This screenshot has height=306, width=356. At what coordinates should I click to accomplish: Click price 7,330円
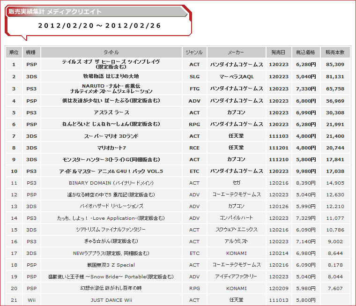(x=306, y=89)
